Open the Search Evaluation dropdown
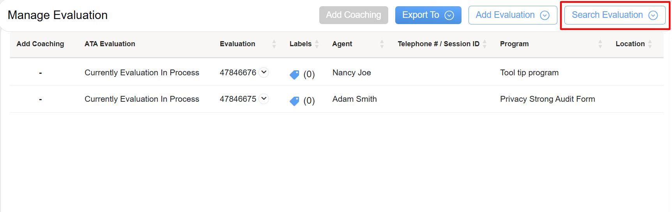 click(x=615, y=15)
